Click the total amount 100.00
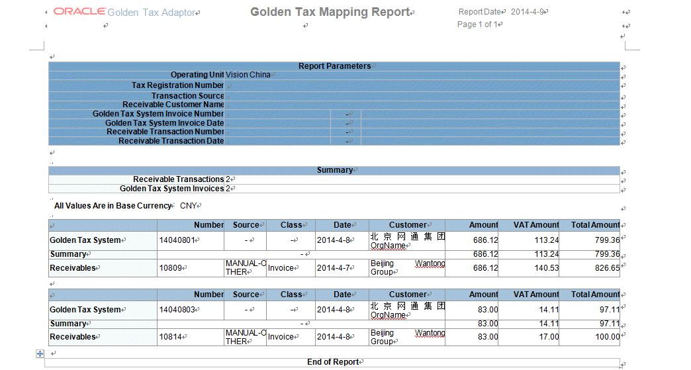 607,337
